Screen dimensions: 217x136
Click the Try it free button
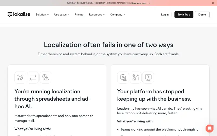coord(184,15)
